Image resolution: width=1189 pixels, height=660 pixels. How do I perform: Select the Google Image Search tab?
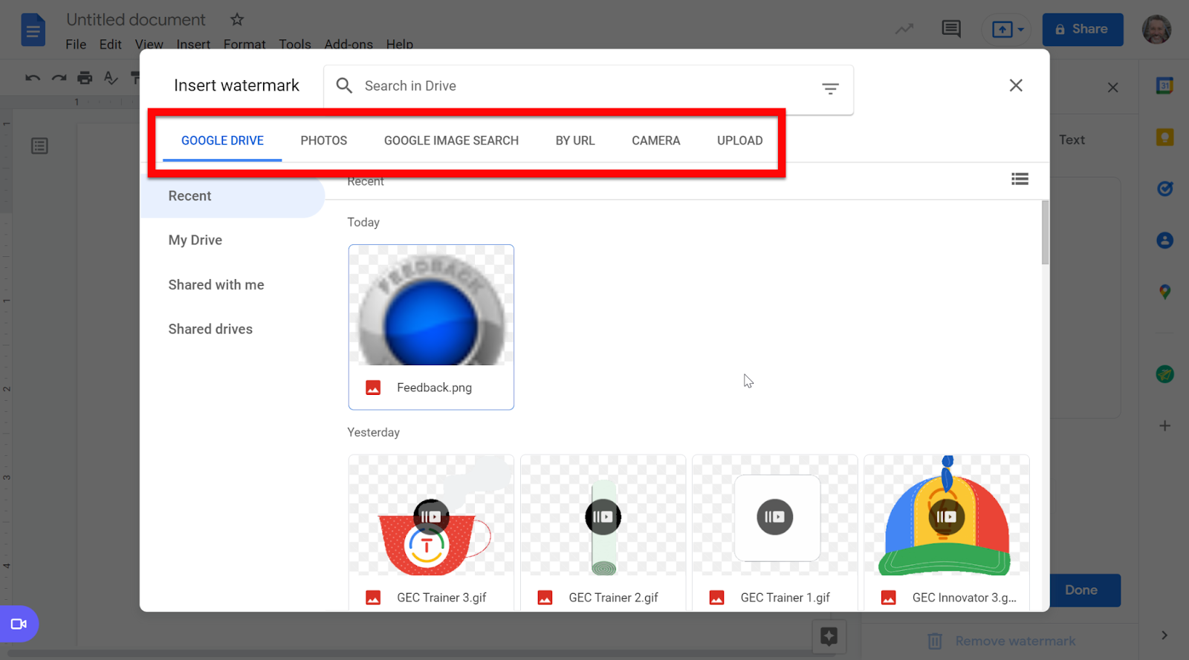tap(451, 140)
